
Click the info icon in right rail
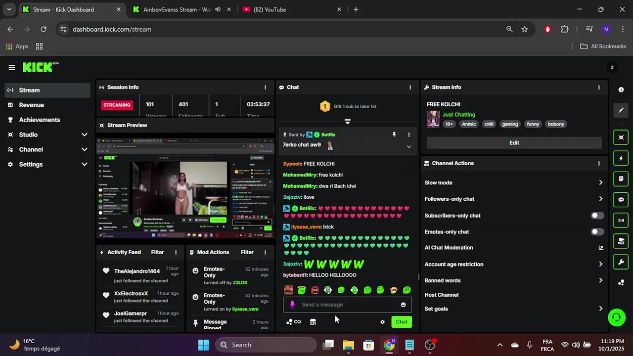coord(621,89)
